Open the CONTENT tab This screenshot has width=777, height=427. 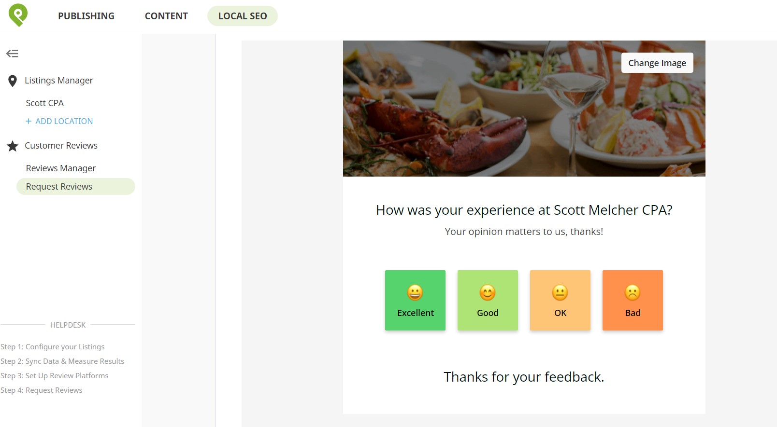[x=166, y=16]
